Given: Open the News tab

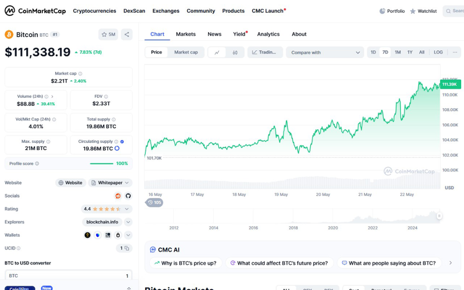Looking at the screenshot, I should [x=214, y=34].
